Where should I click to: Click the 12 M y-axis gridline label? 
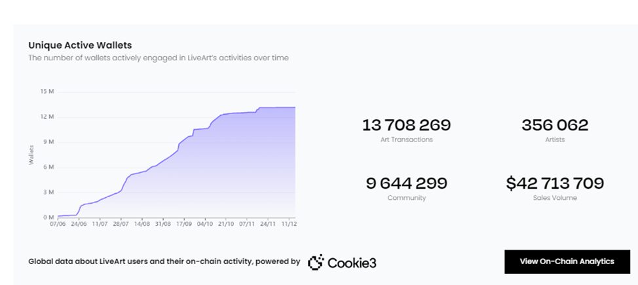tap(47, 117)
